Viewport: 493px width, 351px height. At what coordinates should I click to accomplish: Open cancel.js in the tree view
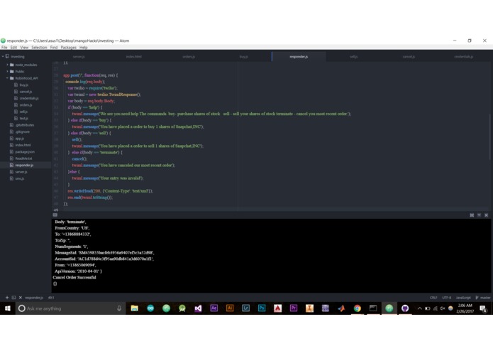[x=26, y=92]
